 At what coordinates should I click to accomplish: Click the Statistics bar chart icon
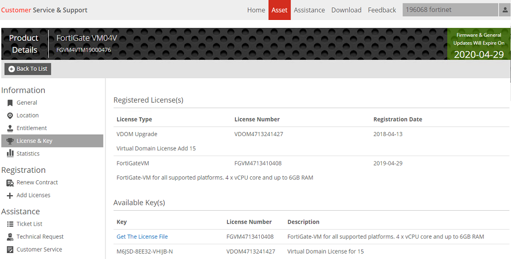(x=10, y=154)
